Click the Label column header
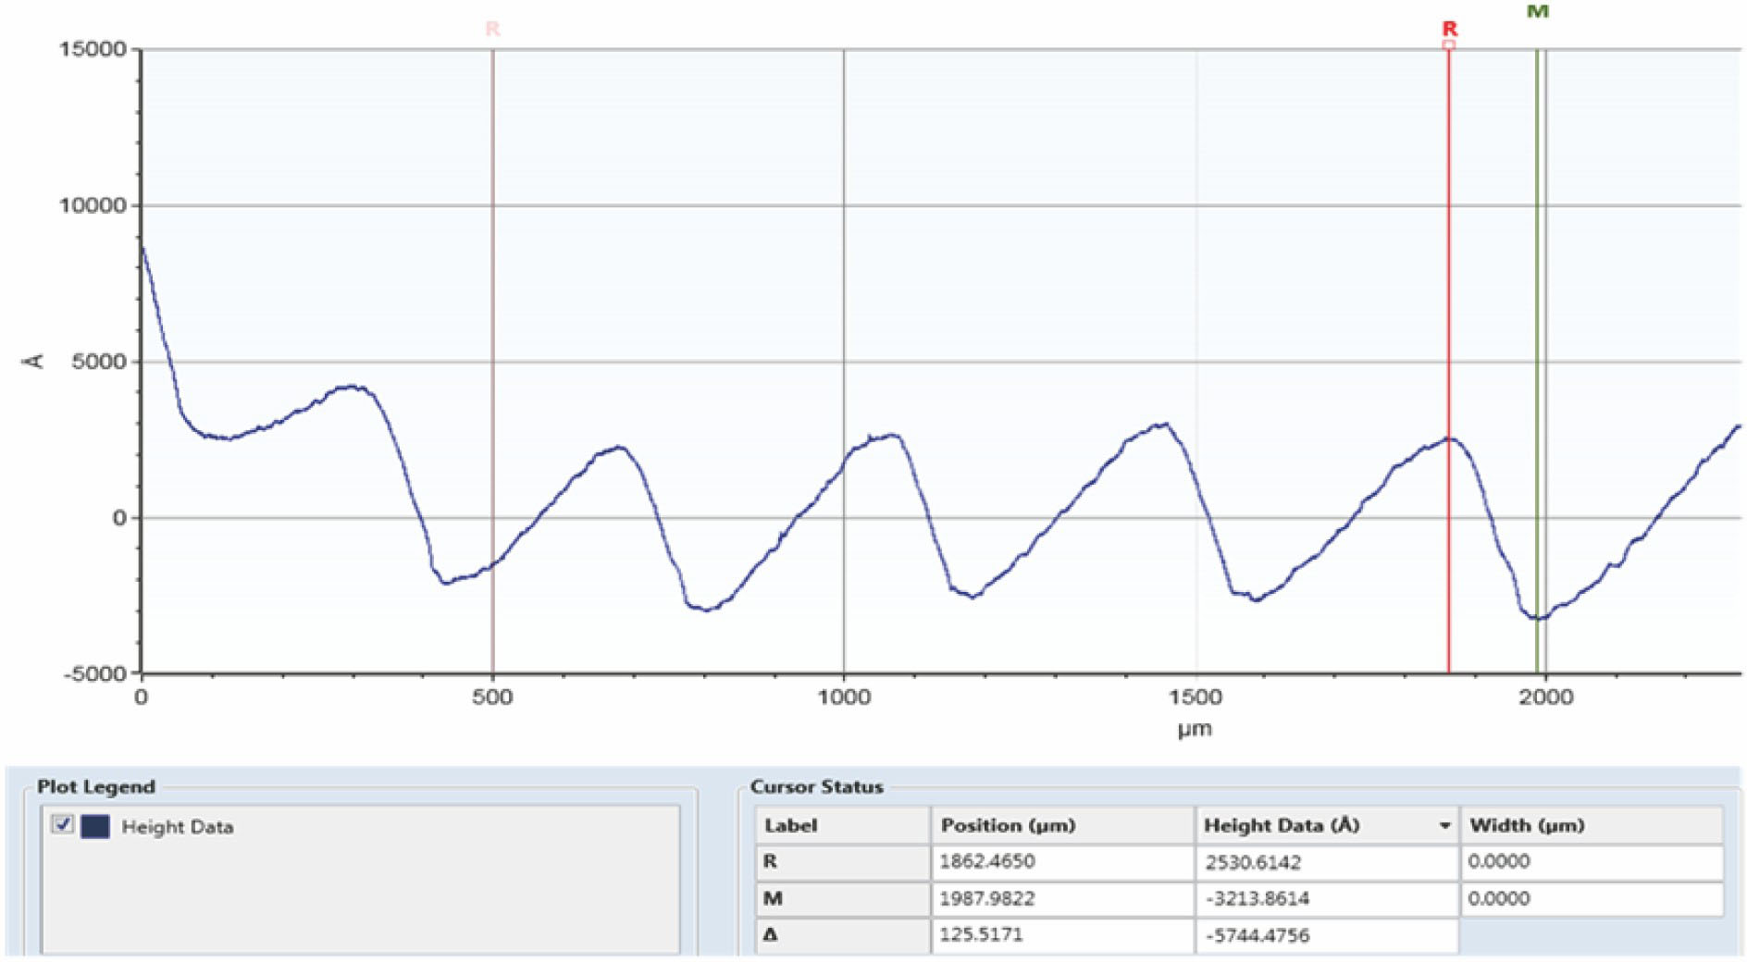Screen dimensions: 1747x962 (x=790, y=825)
